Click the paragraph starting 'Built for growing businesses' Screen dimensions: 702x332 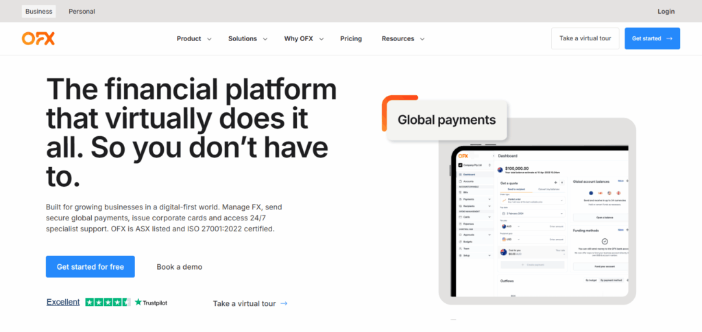click(164, 218)
